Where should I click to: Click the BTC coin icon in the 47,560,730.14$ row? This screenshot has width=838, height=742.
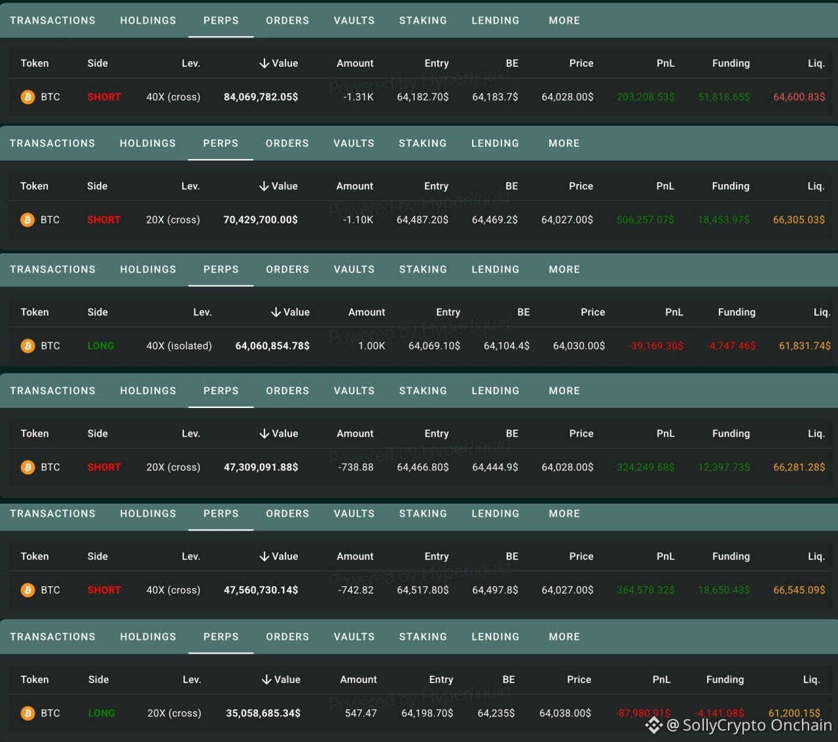point(27,590)
